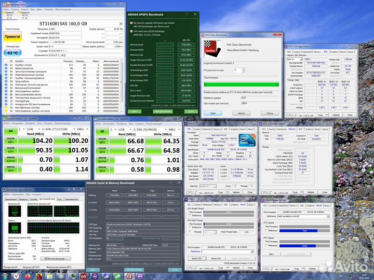Run SEQ1M Q8T1 test in E: CrystalDiskMark

coord(102,141)
